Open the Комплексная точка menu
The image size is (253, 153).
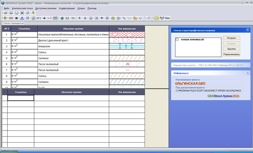22,9
